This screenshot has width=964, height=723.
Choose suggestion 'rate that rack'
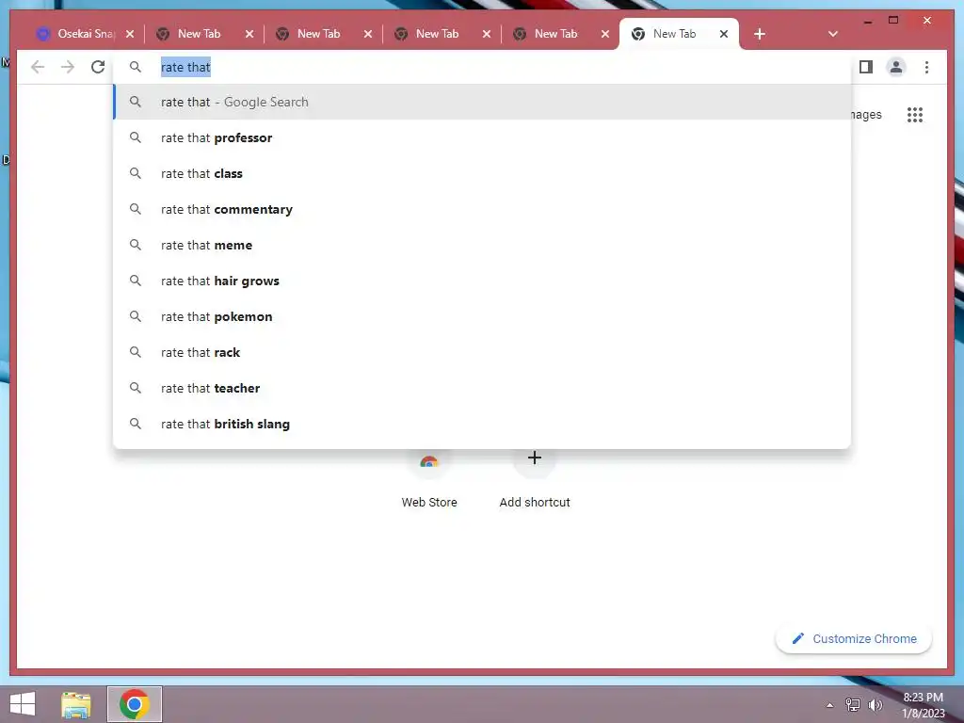pyautogui.click(x=482, y=352)
